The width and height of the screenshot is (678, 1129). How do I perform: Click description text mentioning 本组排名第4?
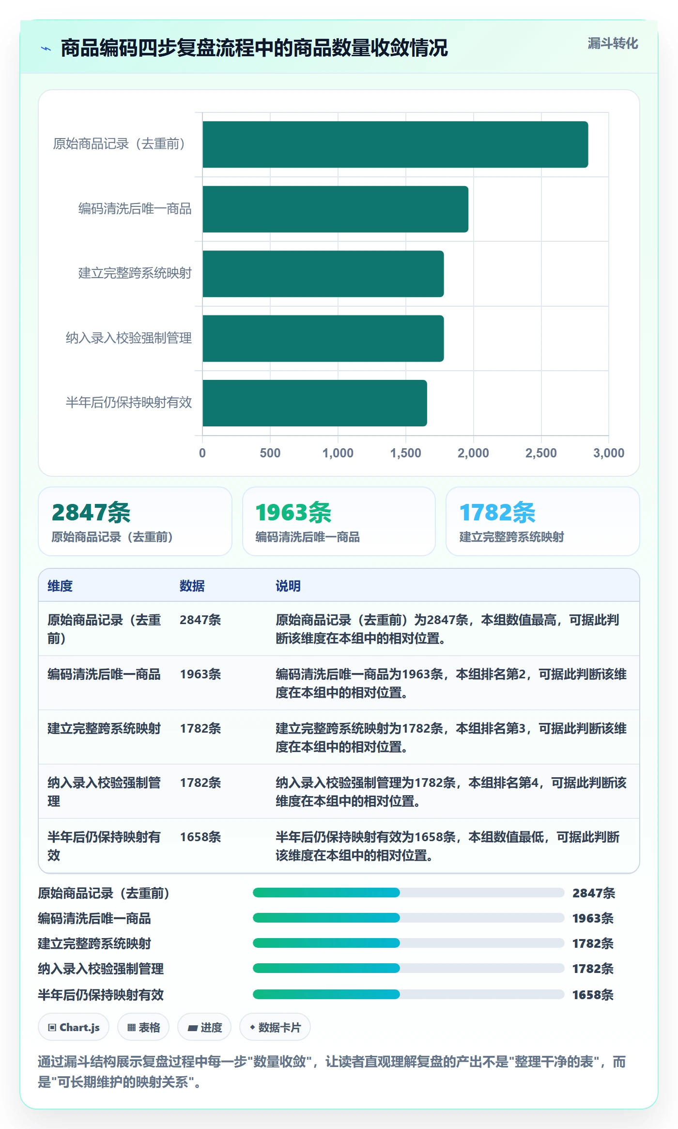tap(451, 792)
